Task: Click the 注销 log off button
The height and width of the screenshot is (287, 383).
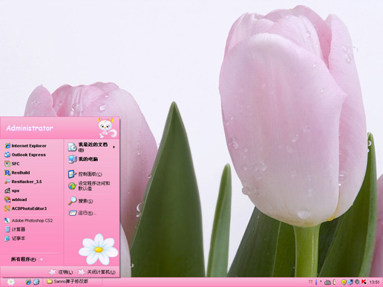Action: (x=61, y=272)
